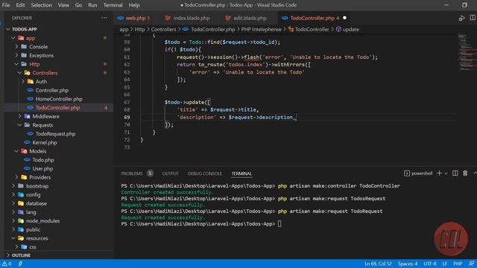Split the terminal with the split icon

point(455,173)
